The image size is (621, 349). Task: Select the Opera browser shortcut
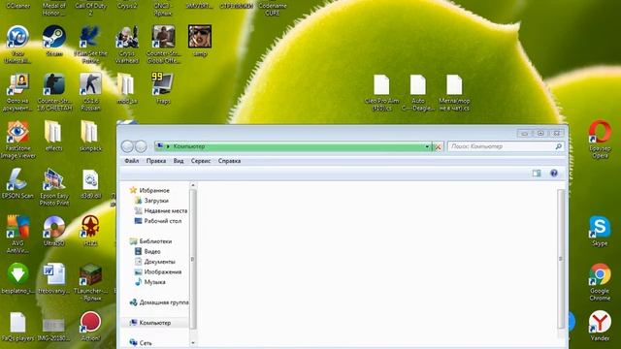pos(600,140)
